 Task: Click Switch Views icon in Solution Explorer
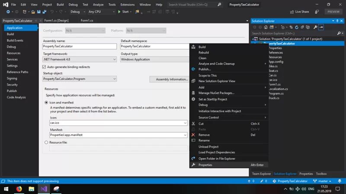click(272, 27)
